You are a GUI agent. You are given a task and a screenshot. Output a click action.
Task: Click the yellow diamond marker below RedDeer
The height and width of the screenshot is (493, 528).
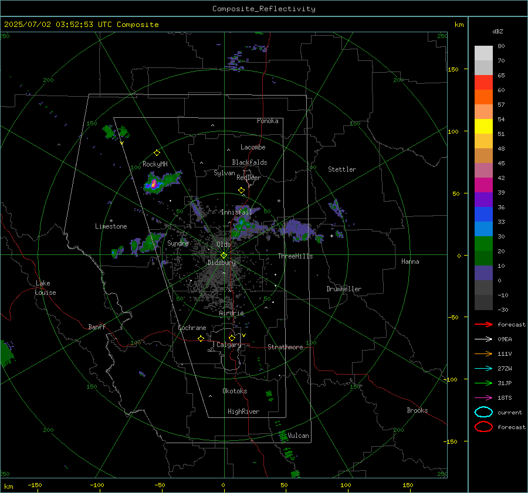click(x=241, y=191)
